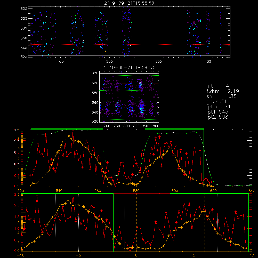Select the "ipt_c 571" readout line
The width and height of the screenshot is (258, 258).
point(218,107)
